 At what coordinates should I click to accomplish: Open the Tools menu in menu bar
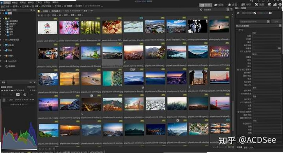39,2
